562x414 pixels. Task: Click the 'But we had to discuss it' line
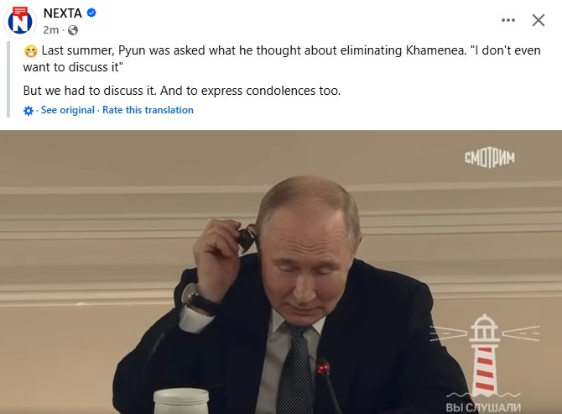pos(182,91)
